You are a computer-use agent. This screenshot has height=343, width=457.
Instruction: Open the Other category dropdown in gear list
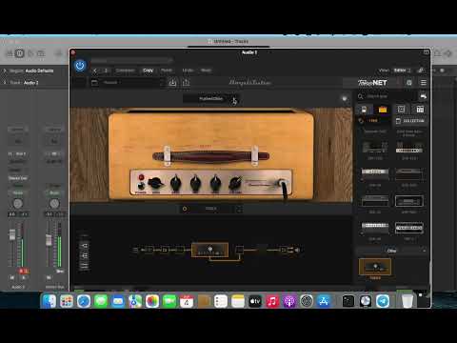392,251
